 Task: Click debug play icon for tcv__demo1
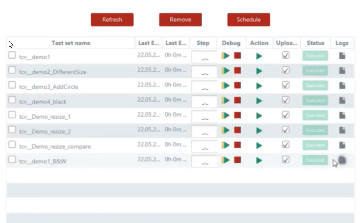pyautogui.click(x=226, y=56)
